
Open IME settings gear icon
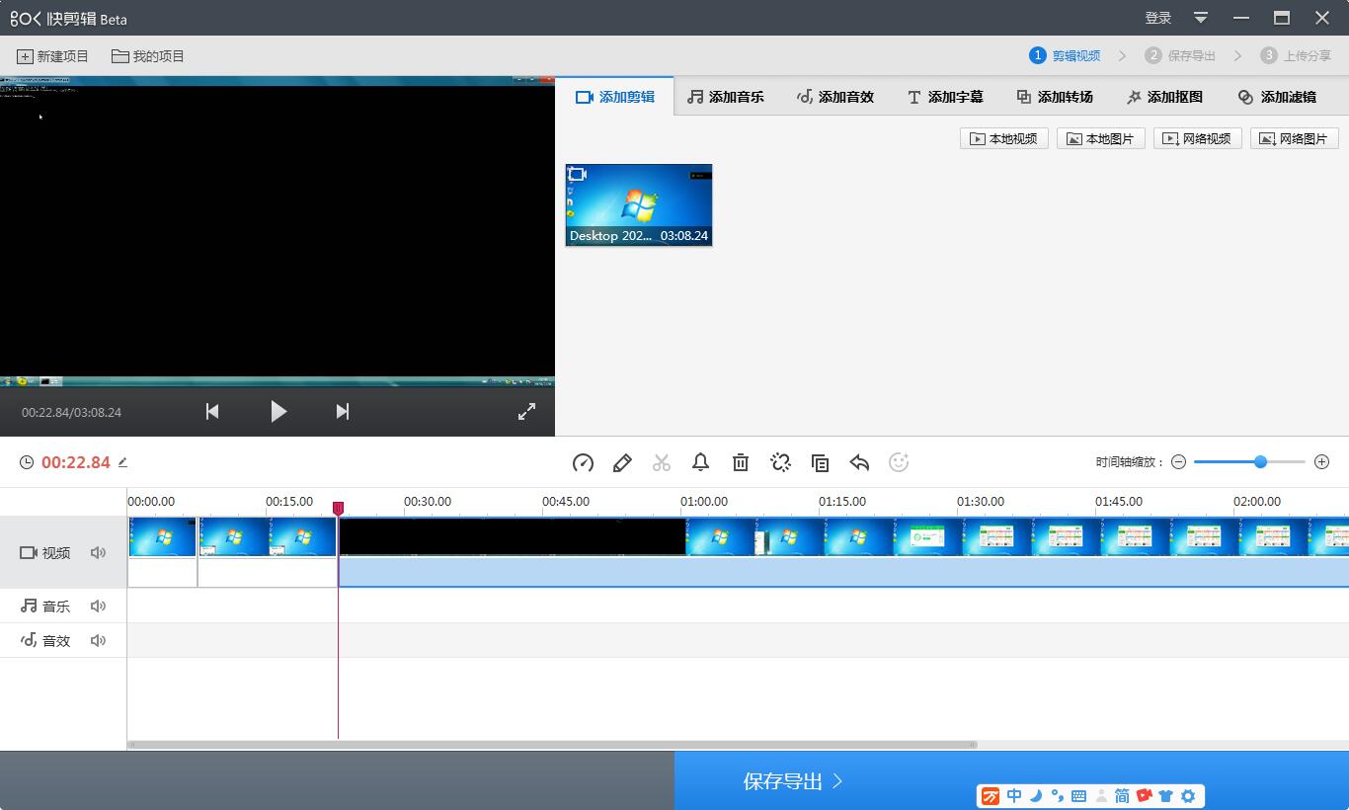click(1188, 796)
